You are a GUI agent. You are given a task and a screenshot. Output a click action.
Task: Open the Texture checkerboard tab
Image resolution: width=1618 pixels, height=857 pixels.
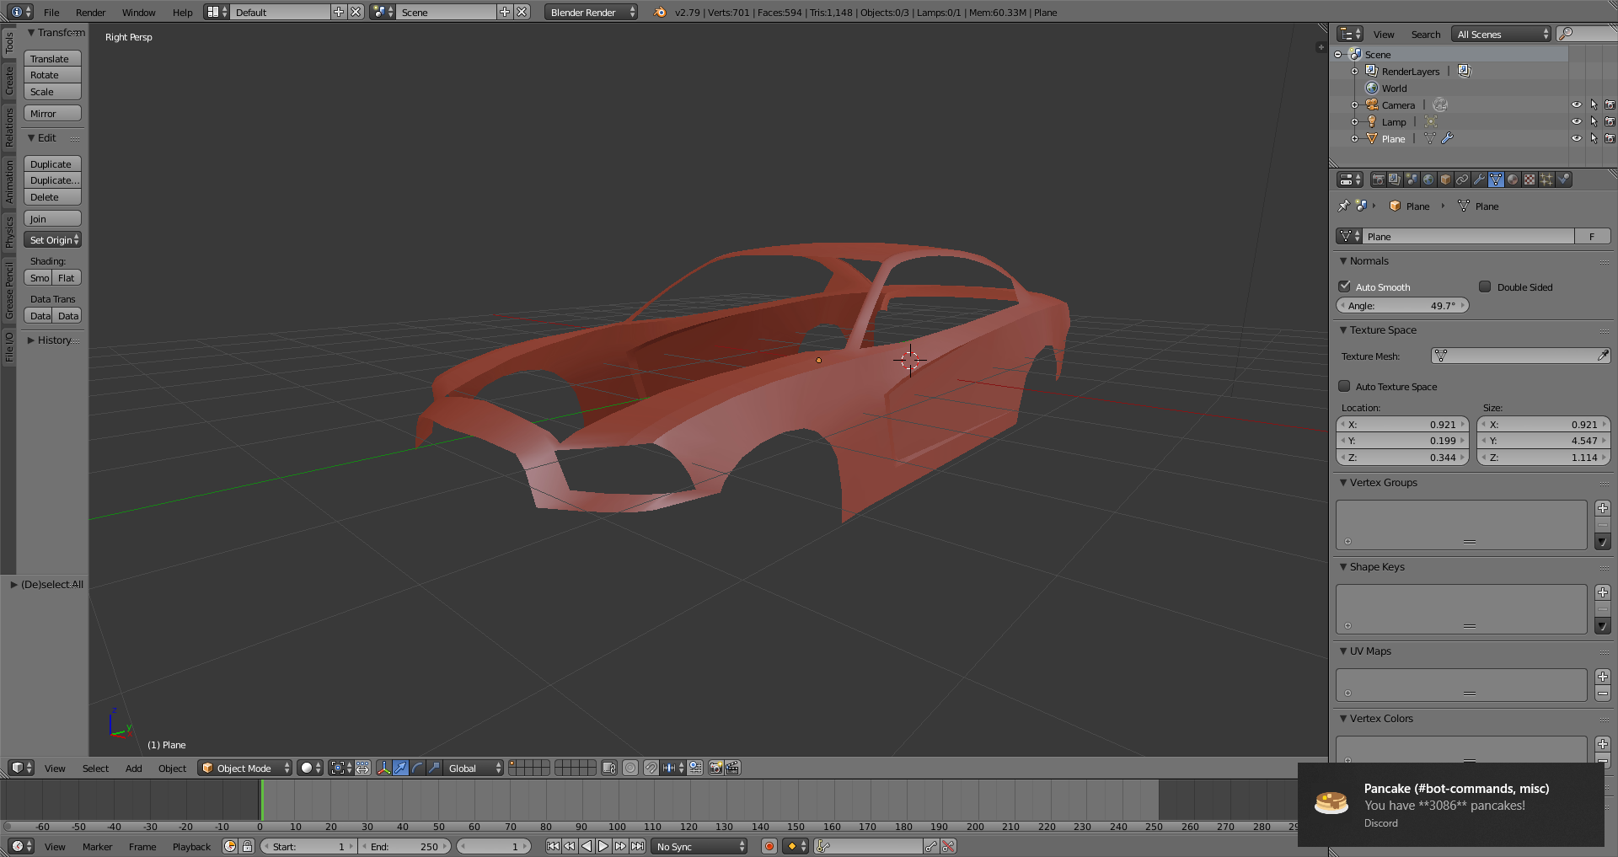[x=1530, y=179]
